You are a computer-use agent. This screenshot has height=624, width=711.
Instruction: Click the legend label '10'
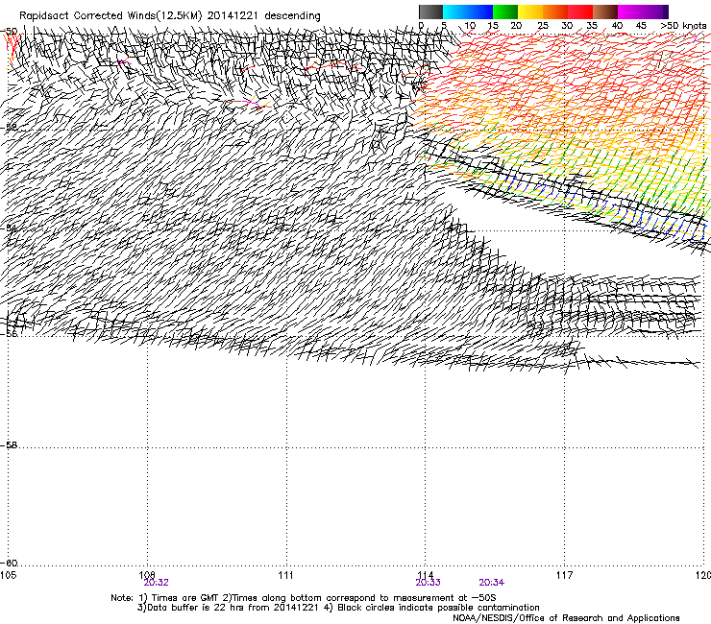coord(470,25)
